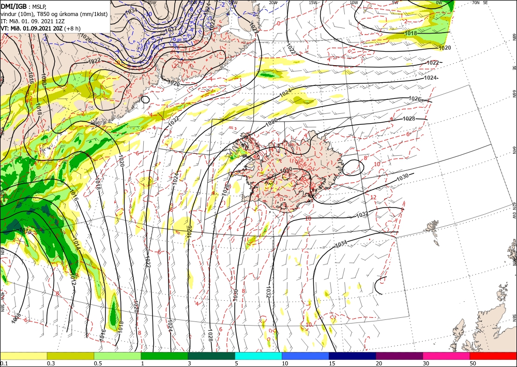Choose the purple 20 mm legend swatch
Viewport: 517px width, 367px height.
399,356
